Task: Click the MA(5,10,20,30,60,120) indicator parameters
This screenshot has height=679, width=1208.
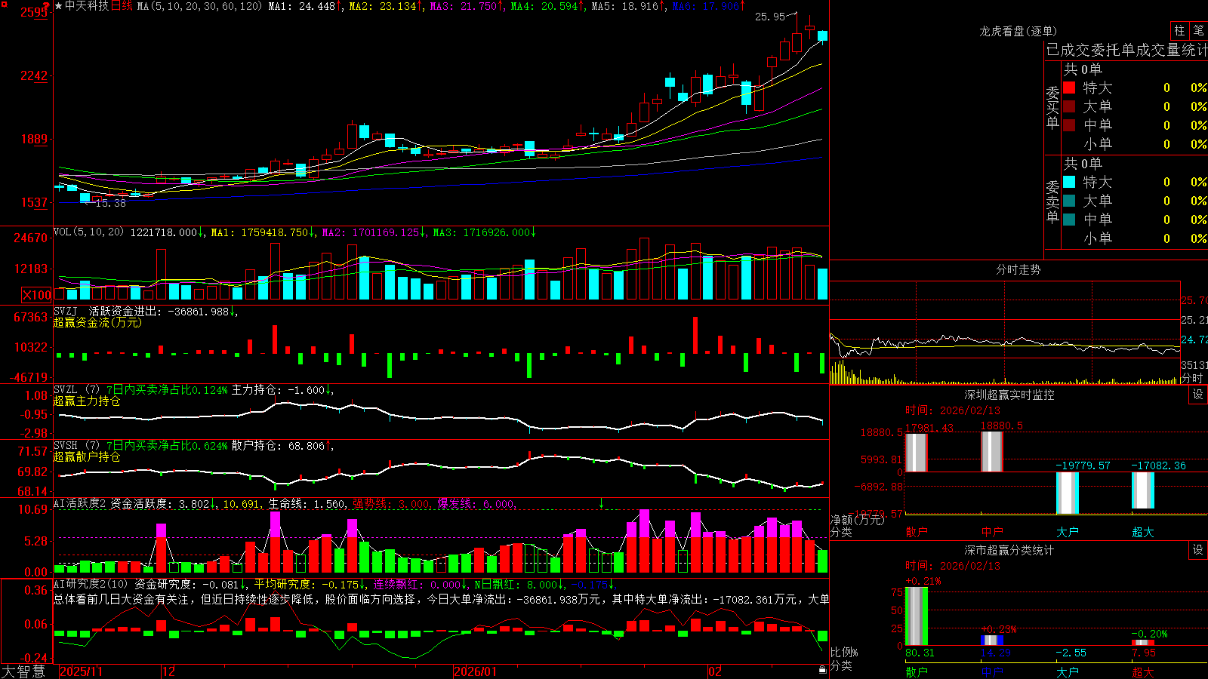Action: pos(200,6)
